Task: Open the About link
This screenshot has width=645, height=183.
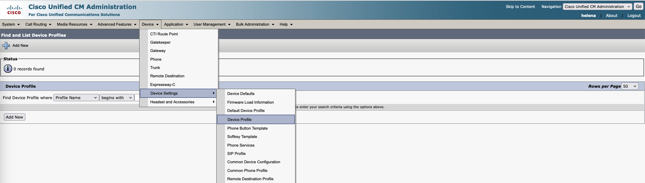Action: click(x=611, y=16)
